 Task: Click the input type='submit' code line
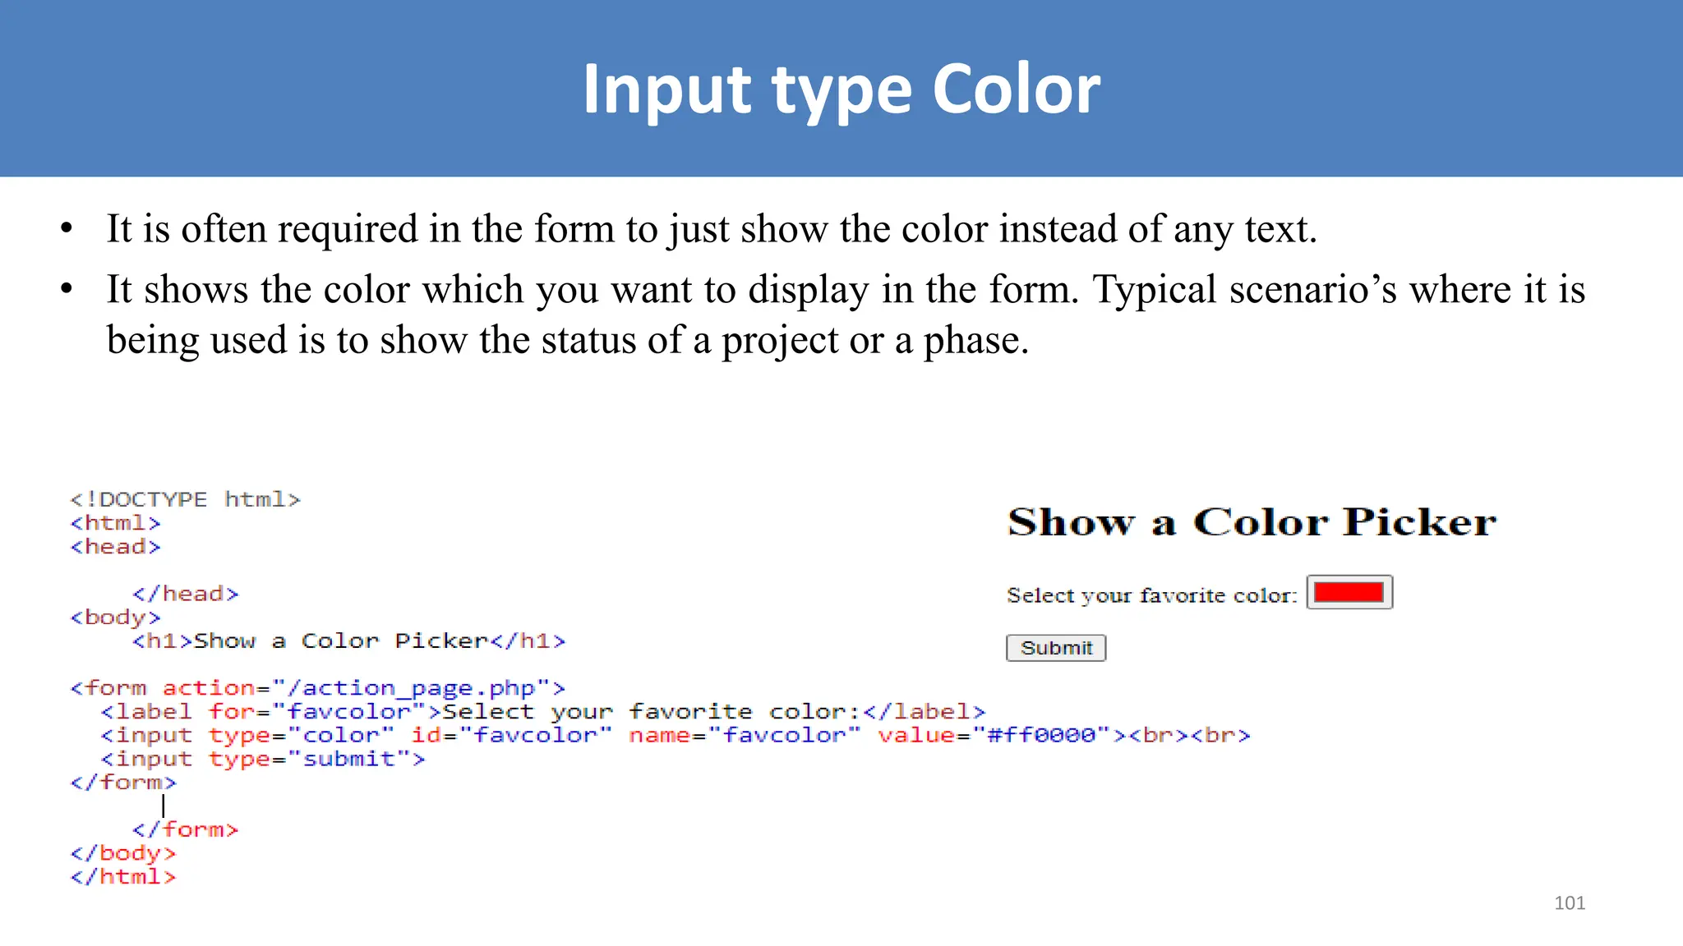point(263,759)
